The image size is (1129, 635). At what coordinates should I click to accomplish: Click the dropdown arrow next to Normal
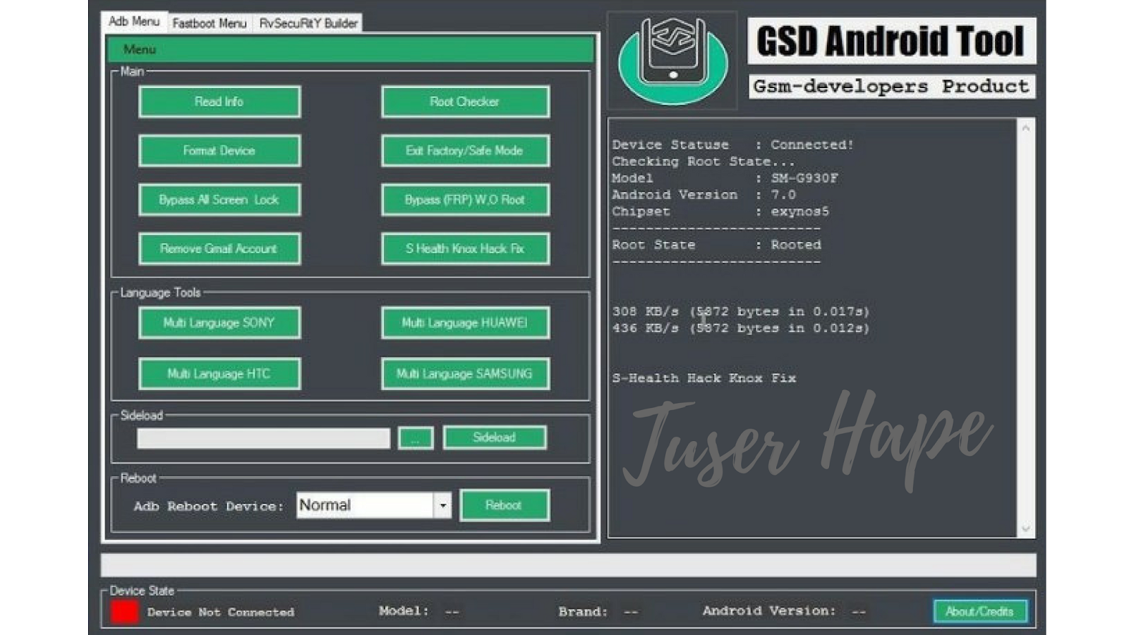(443, 504)
